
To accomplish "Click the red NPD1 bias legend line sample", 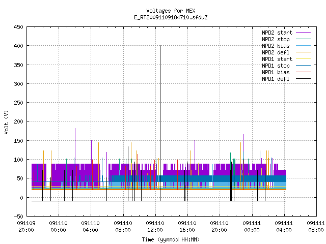I will [303, 72].
